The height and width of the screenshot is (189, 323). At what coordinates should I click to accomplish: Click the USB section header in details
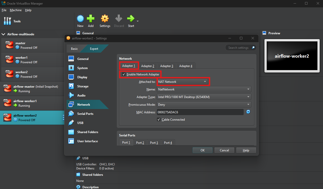click(85, 158)
